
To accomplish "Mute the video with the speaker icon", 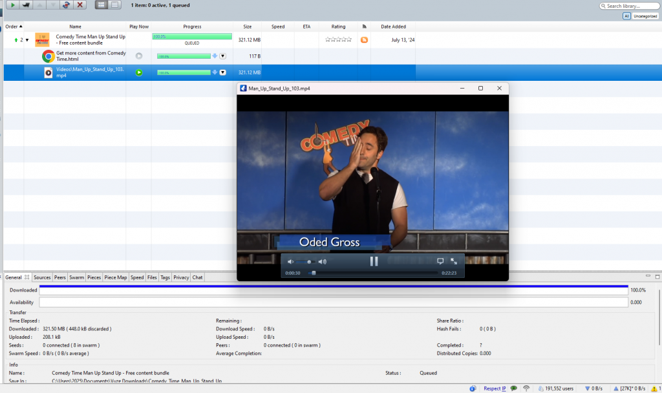I will (x=290, y=262).
